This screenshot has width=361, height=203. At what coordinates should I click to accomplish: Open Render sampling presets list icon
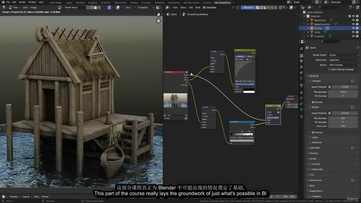[353, 107]
